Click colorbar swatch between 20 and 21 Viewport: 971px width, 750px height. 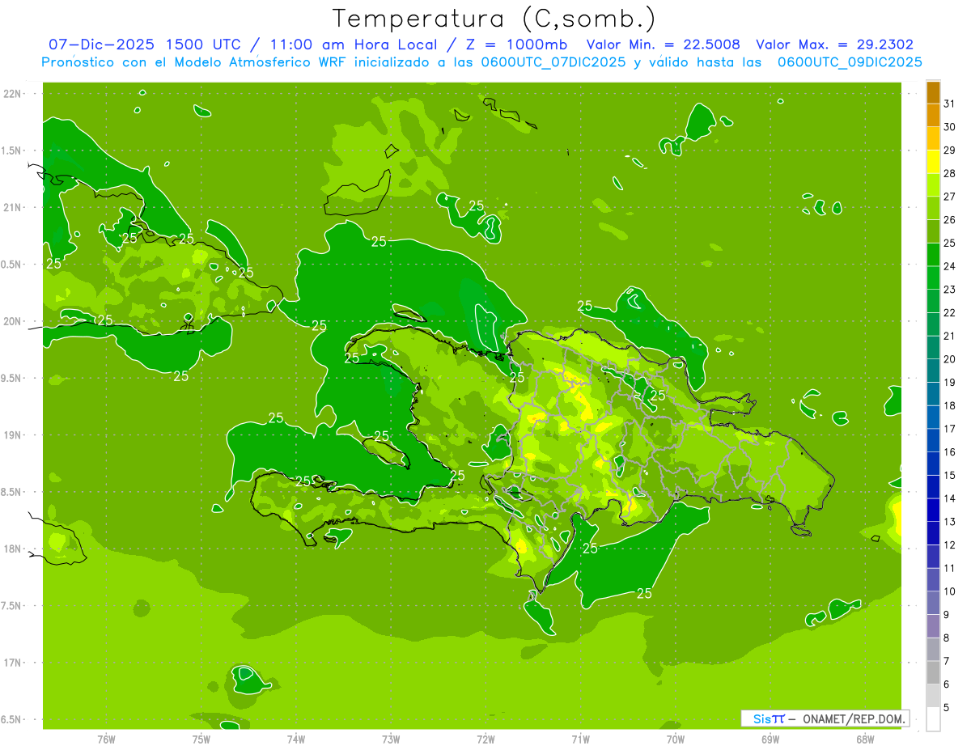[933, 347]
